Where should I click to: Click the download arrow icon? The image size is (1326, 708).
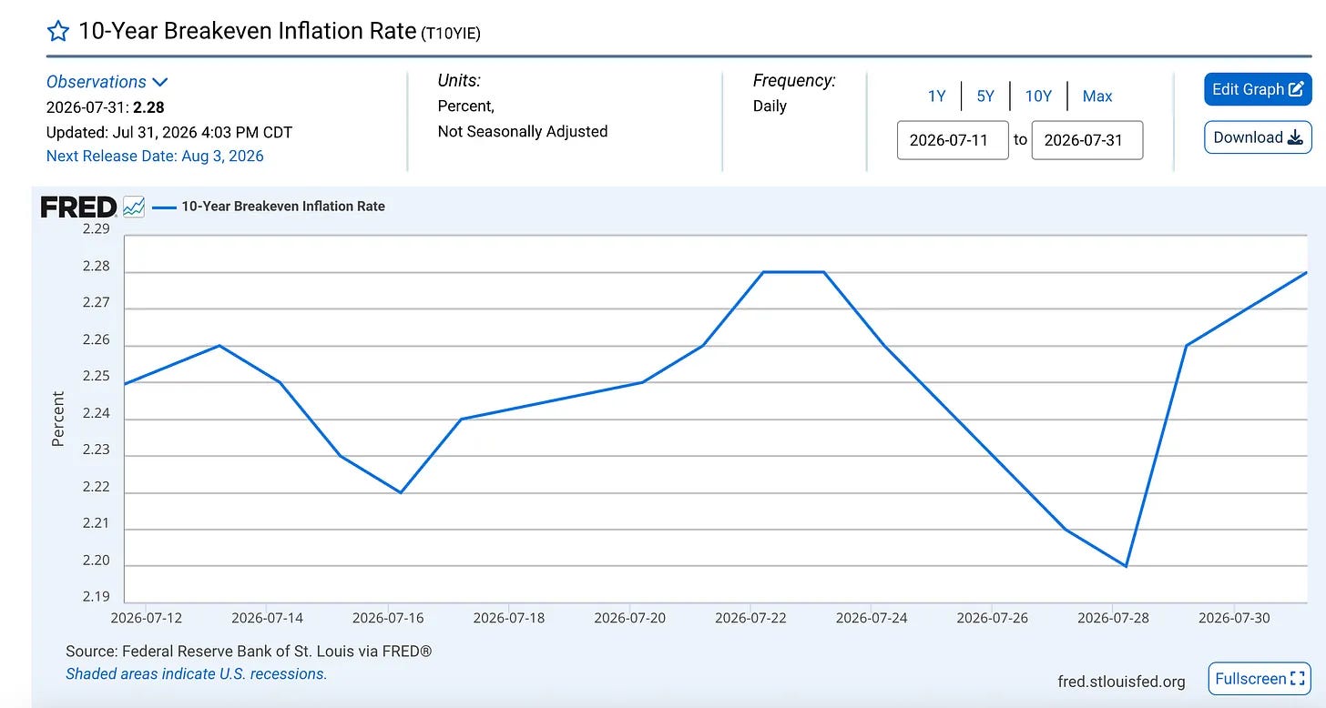[x=1296, y=137]
